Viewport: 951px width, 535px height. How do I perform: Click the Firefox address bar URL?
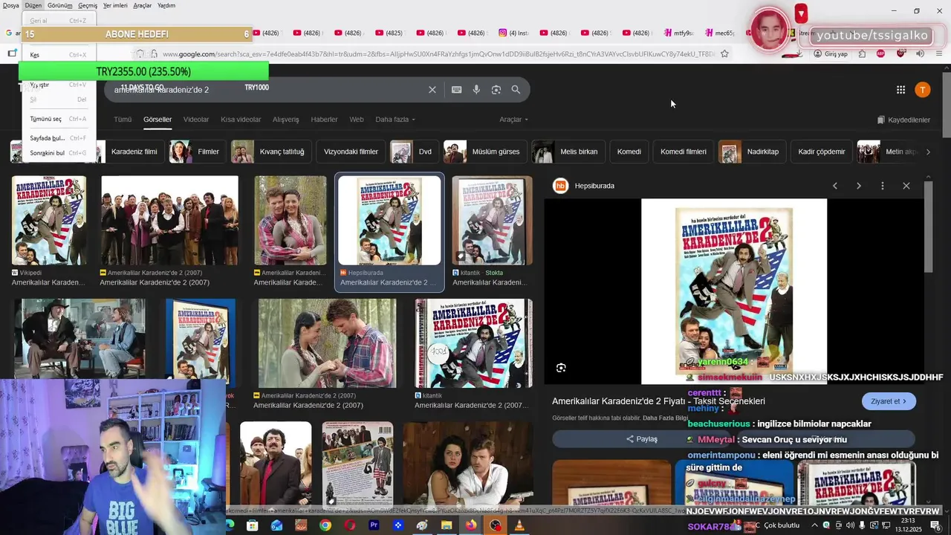click(438, 53)
